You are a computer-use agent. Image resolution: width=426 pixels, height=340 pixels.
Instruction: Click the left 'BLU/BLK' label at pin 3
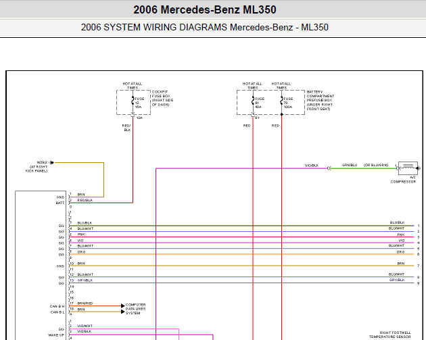click(85, 223)
